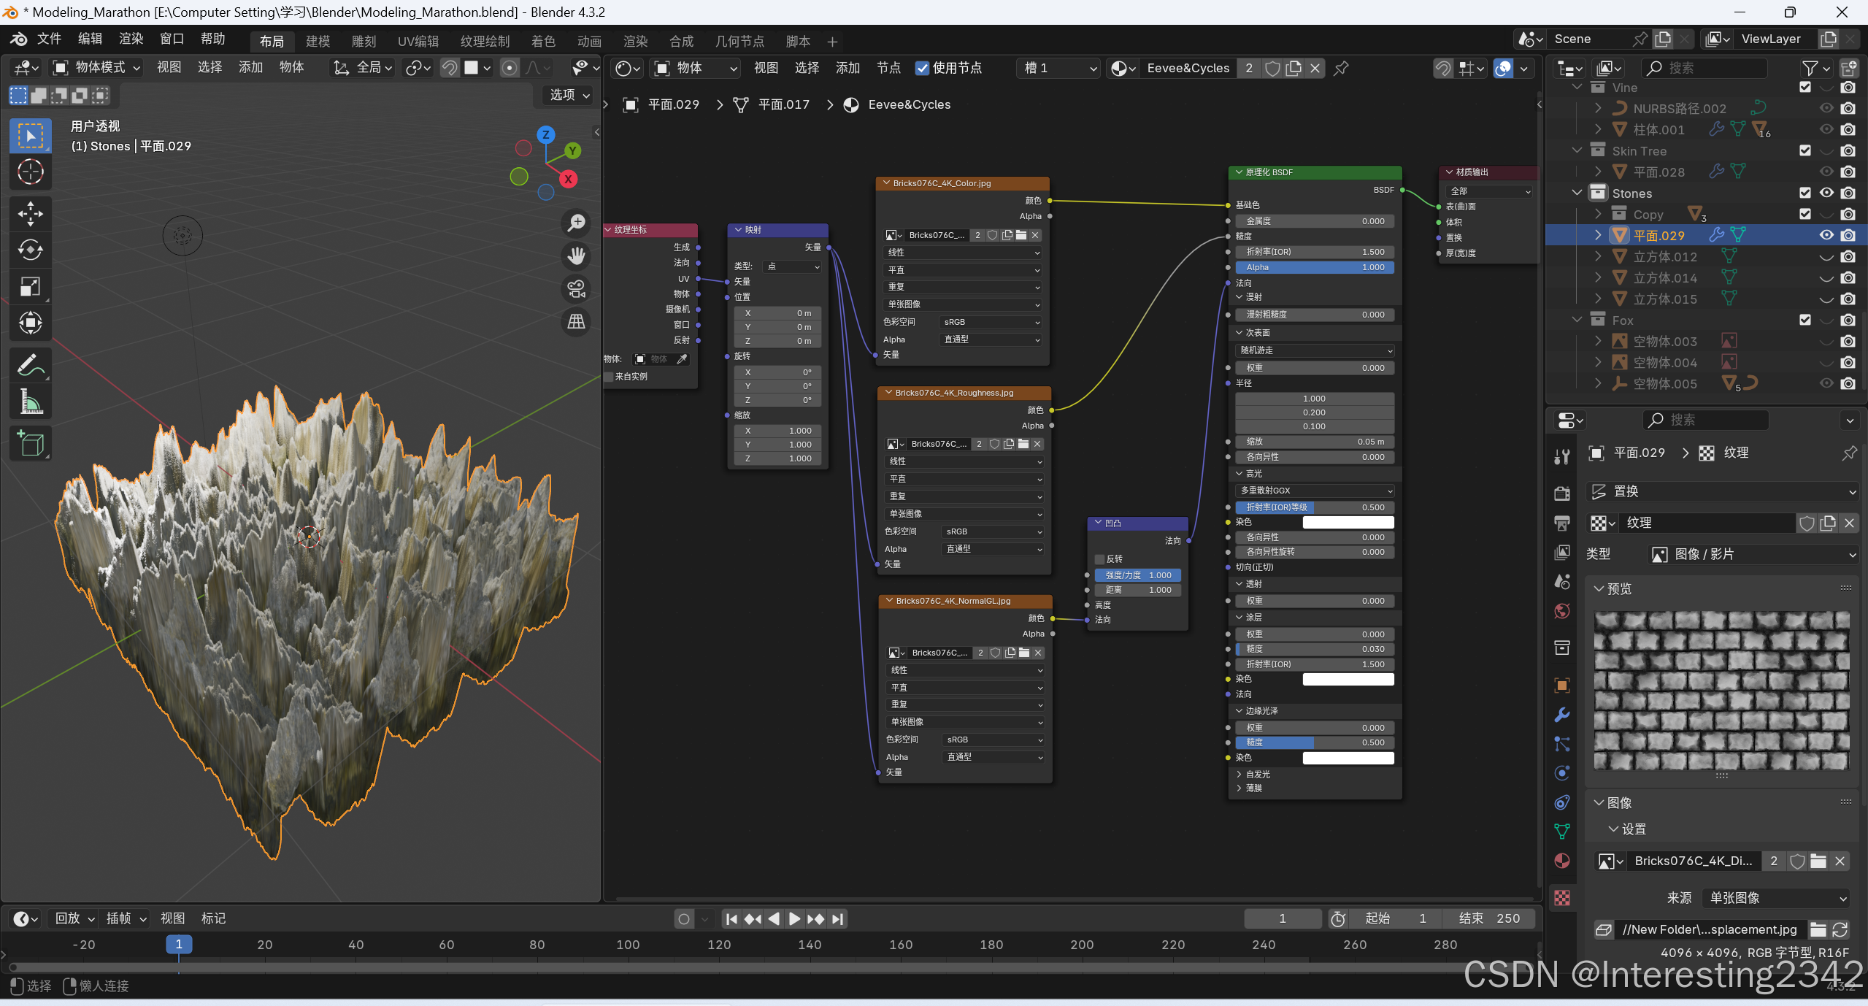Image resolution: width=1868 pixels, height=1006 pixels.
Task: Open the 物体模式 mode dropdown
Action: [x=96, y=68]
